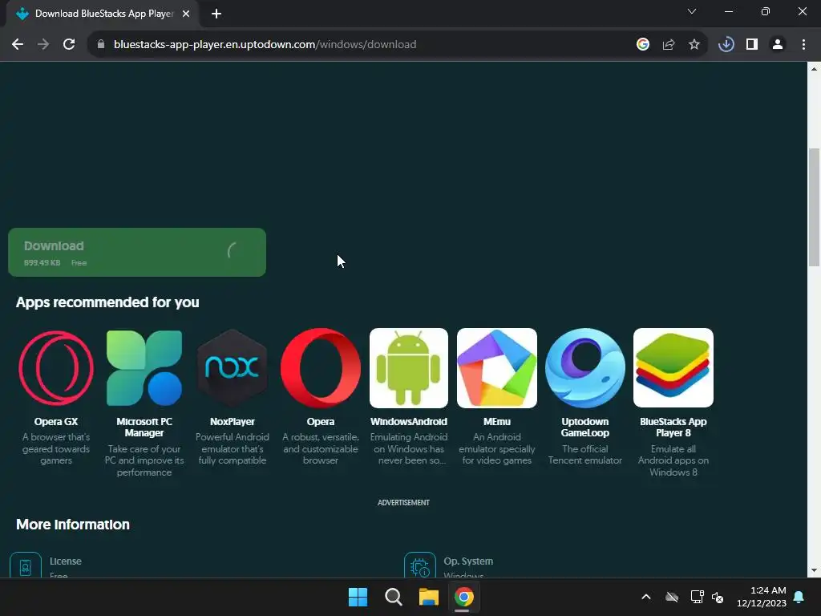Click the green Download button

(137, 252)
